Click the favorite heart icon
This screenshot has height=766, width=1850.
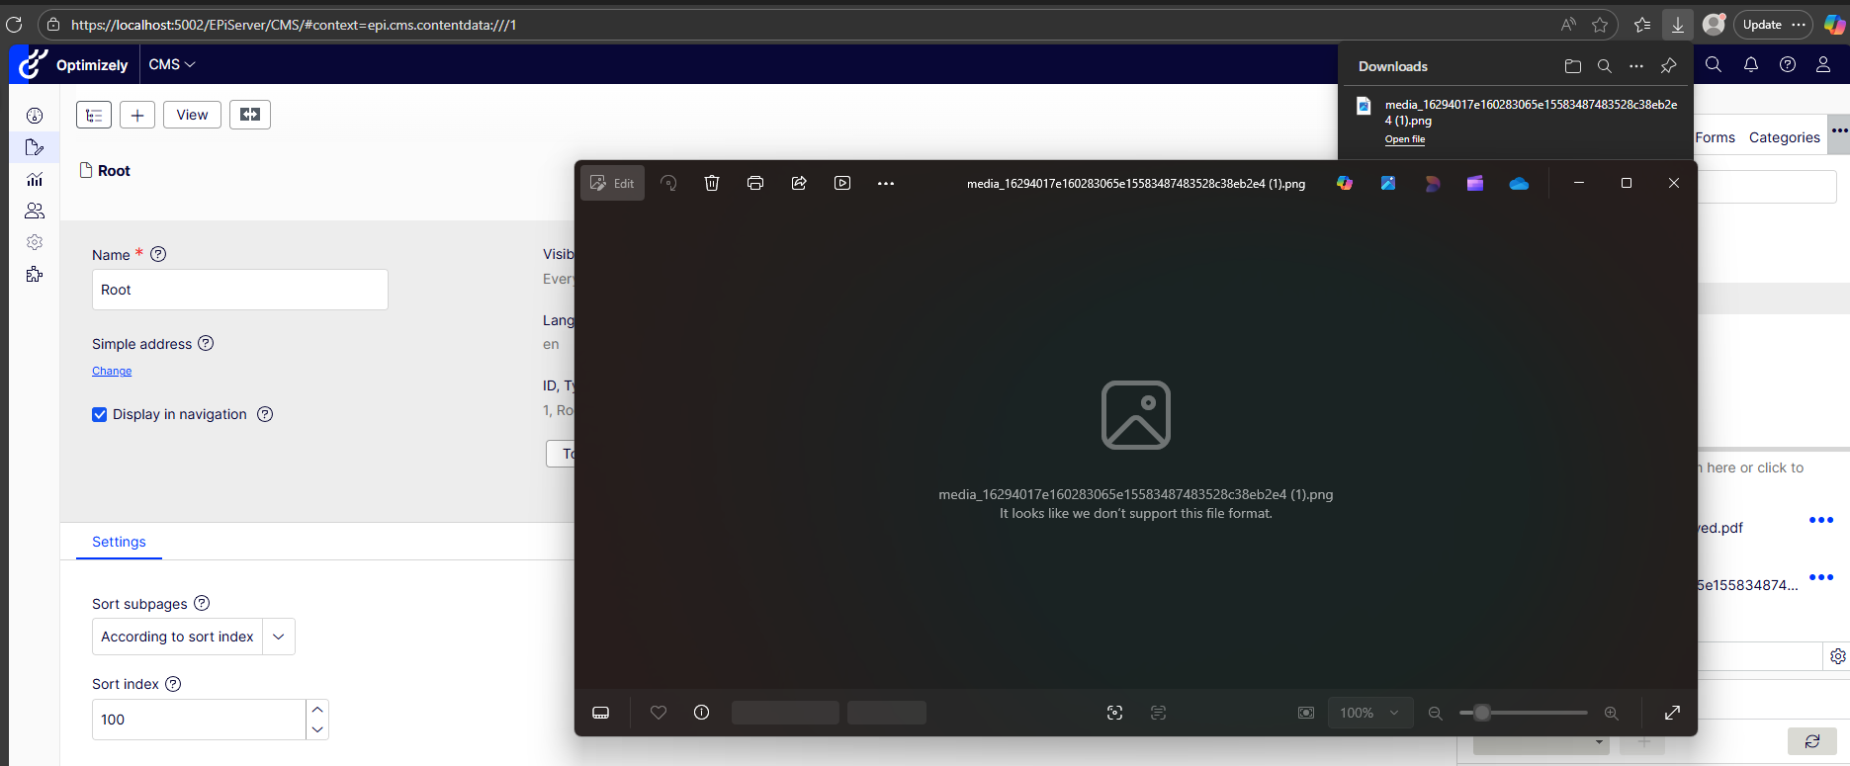pyautogui.click(x=659, y=713)
